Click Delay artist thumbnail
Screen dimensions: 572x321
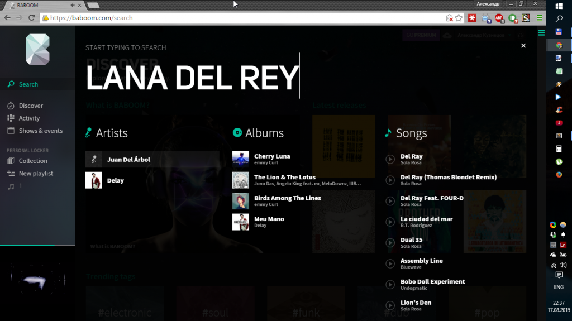click(x=94, y=180)
